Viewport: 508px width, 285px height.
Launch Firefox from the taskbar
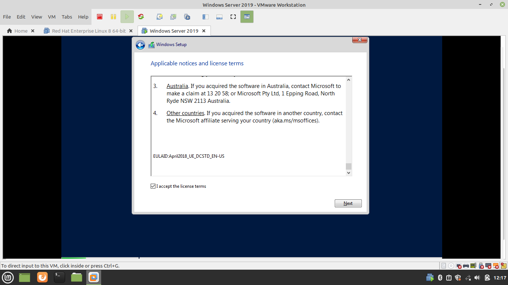(x=42, y=277)
